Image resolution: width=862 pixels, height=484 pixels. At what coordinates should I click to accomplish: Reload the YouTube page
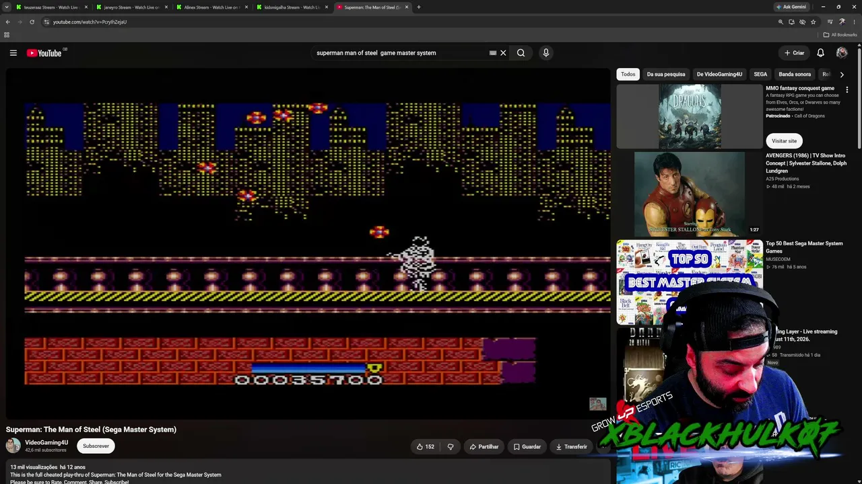(32, 22)
